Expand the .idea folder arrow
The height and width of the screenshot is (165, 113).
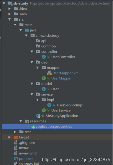[x=9, y=9]
